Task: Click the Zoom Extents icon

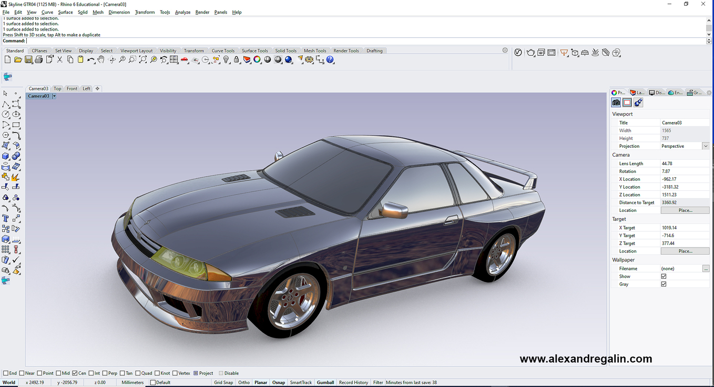Action: 142,60
